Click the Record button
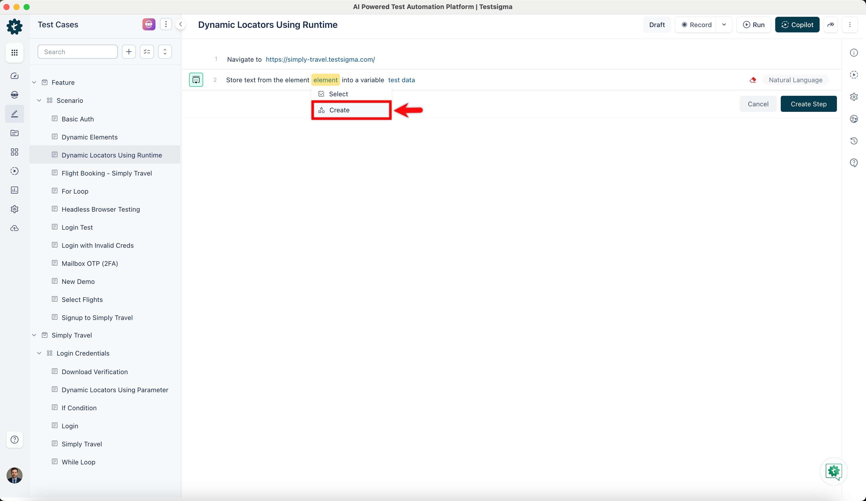The image size is (866, 501). click(696, 25)
